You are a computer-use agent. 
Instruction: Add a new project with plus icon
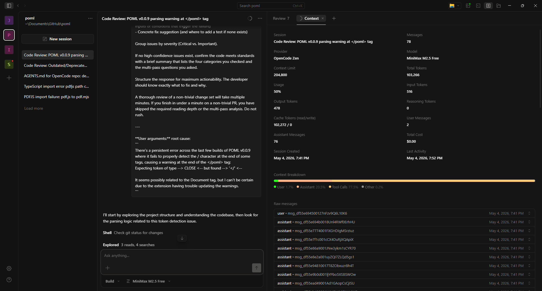pos(9,78)
